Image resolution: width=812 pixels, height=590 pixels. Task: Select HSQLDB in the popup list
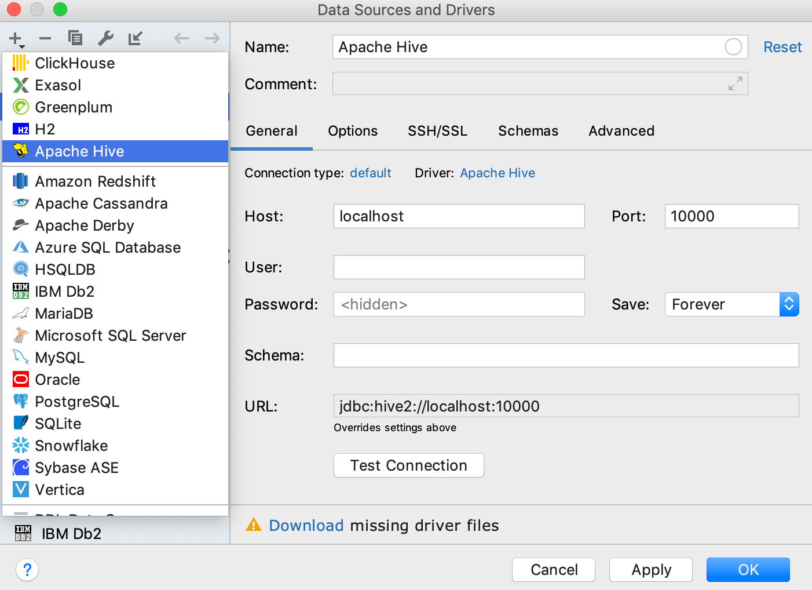(x=116, y=269)
